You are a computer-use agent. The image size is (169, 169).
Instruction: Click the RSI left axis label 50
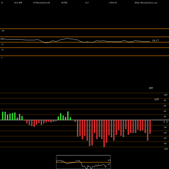point(2,44)
